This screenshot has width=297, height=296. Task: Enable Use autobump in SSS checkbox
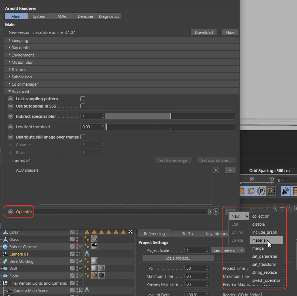pos(83,106)
